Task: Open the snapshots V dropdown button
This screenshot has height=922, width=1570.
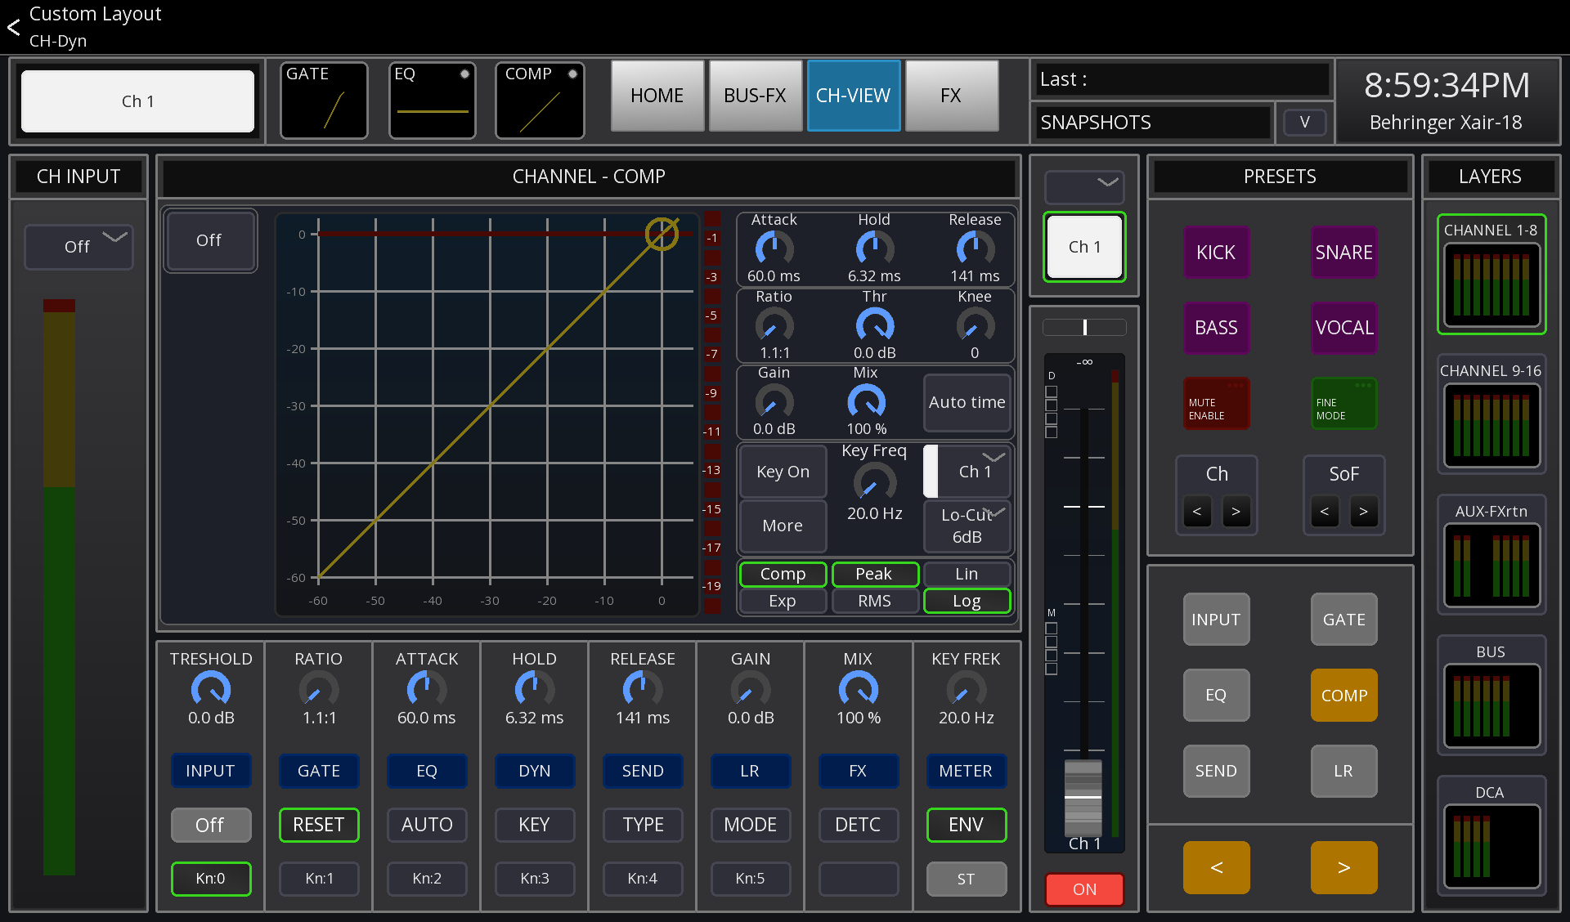Action: click(x=1305, y=122)
